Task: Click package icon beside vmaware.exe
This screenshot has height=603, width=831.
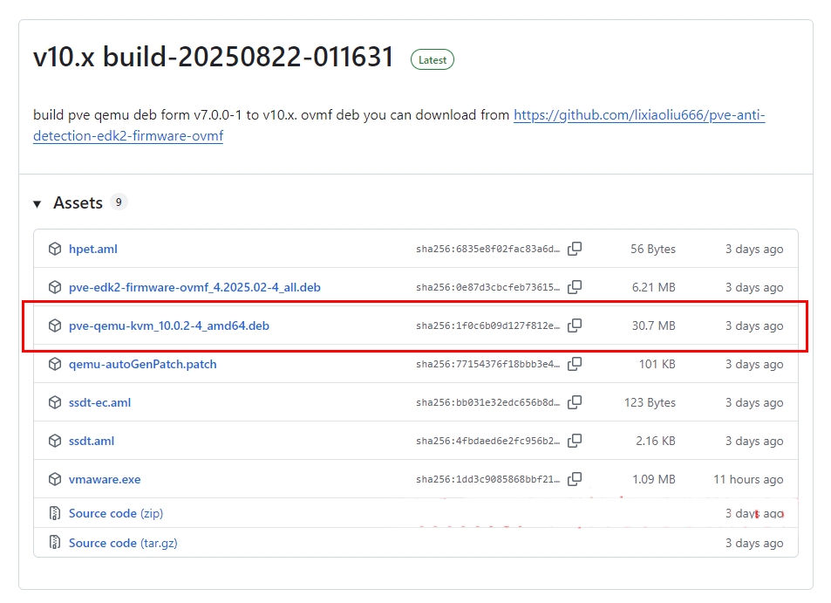Action: pyautogui.click(x=55, y=479)
